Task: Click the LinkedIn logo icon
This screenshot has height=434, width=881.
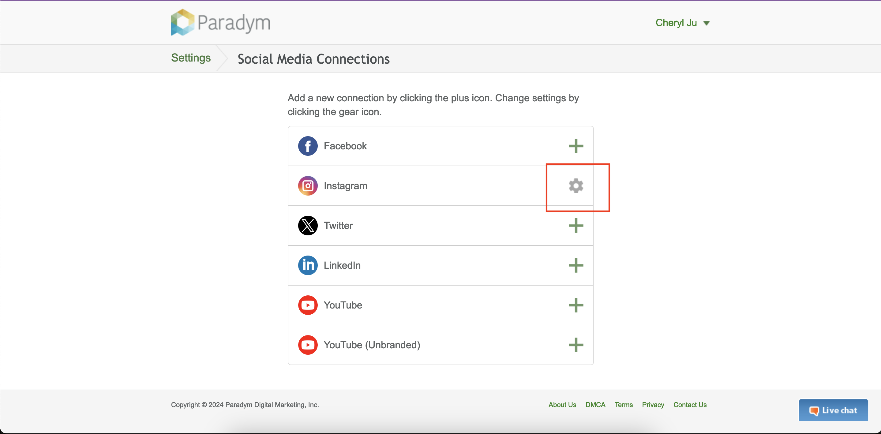Action: (308, 265)
